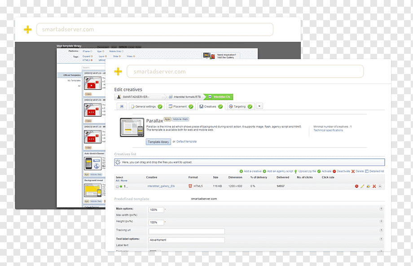Select the Background reveal template thumbnail

[93, 190]
